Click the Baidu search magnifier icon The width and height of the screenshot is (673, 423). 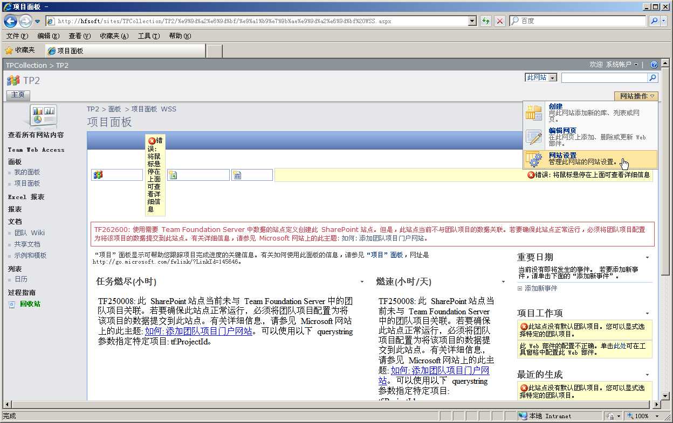point(654,21)
